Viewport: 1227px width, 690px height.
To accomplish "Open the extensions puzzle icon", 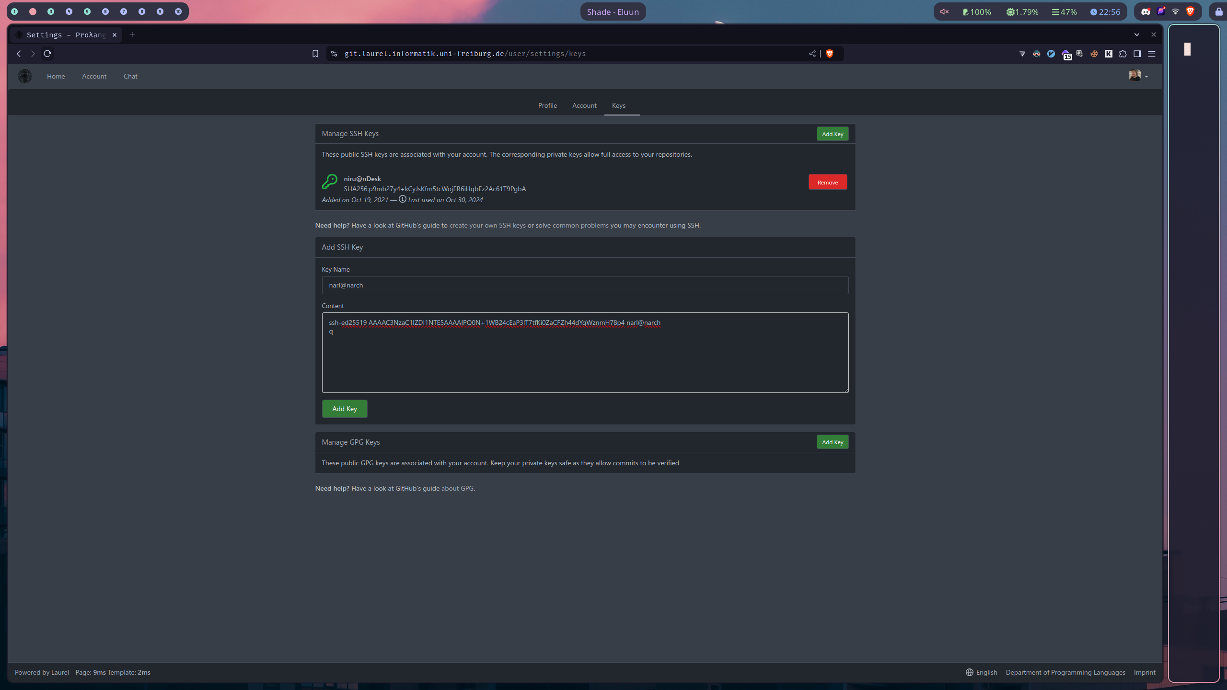I will coord(1123,54).
